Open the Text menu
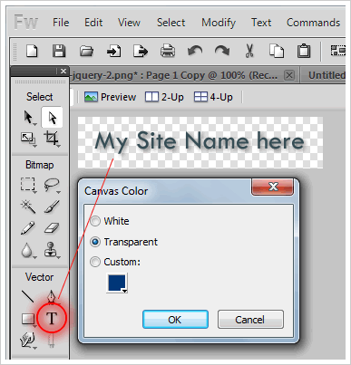351x365 pixels. [x=261, y=23]
